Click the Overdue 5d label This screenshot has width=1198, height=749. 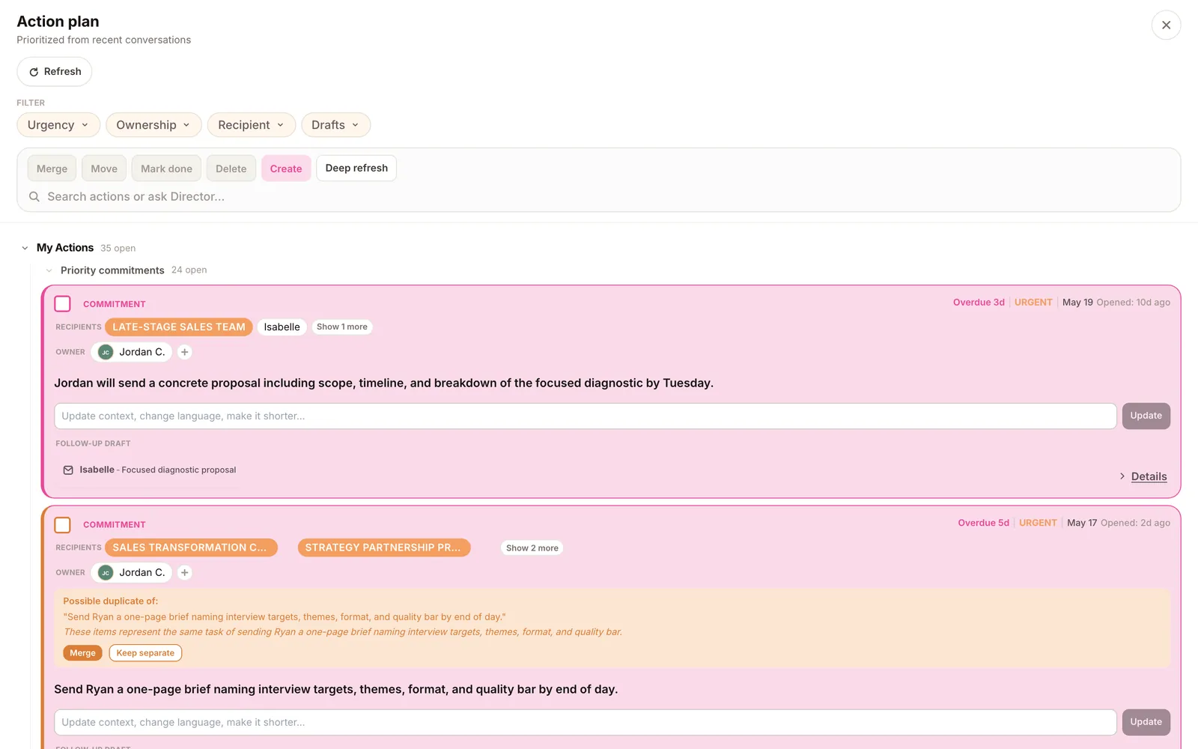coord(983,523)
